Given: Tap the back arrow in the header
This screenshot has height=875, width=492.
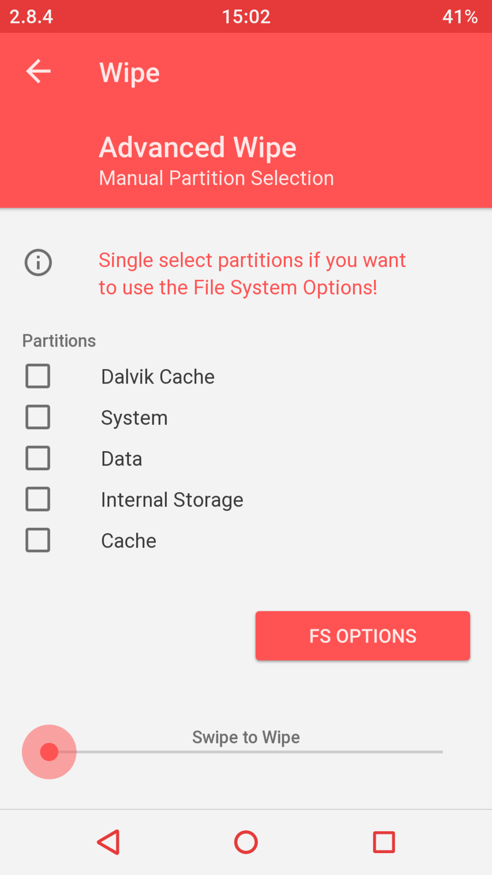Looking at the screenshot, I should point(38,72).
